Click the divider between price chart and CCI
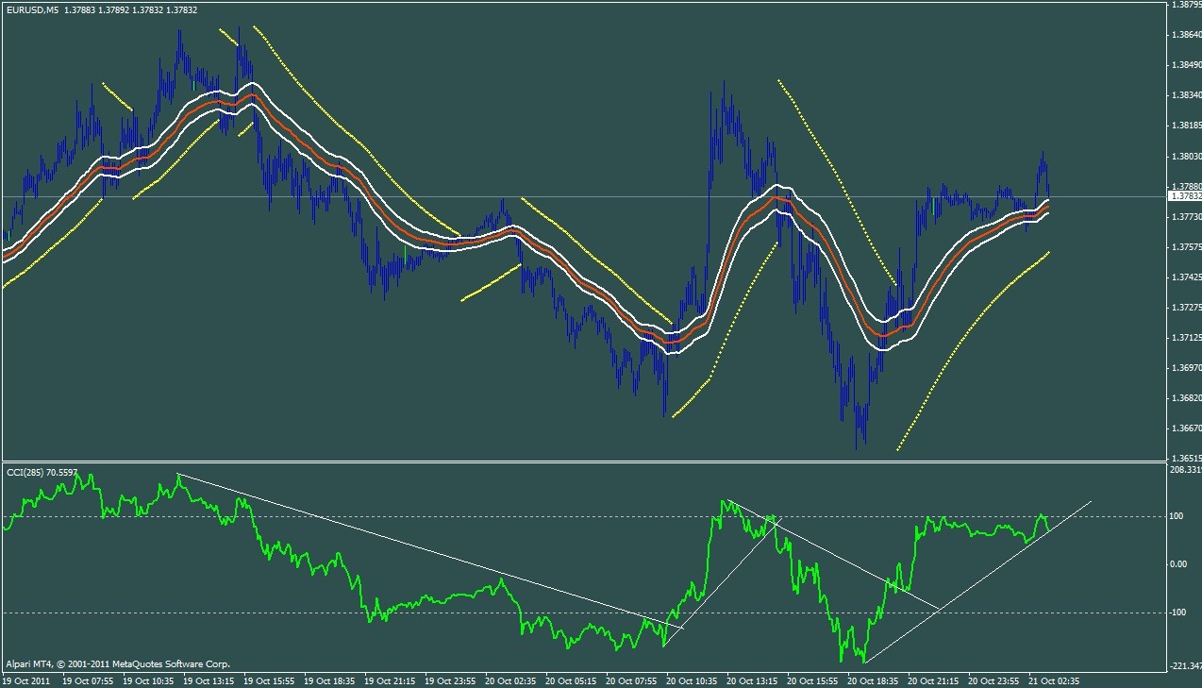Screen dimensions: 1202x688 point(583,461)
